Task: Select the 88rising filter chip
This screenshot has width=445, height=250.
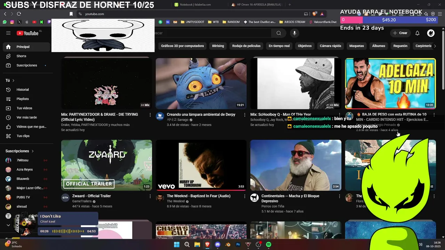Action: pos(218,46)
